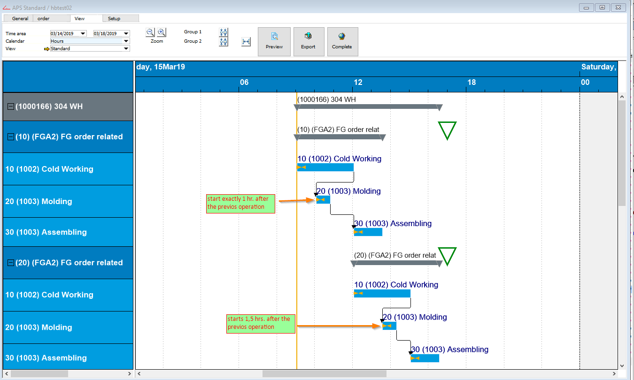Collapse the (10) (FGA2) FG order related group
Image resolution: width=634 pixels, height=380 pixels.
coord(10,137)
